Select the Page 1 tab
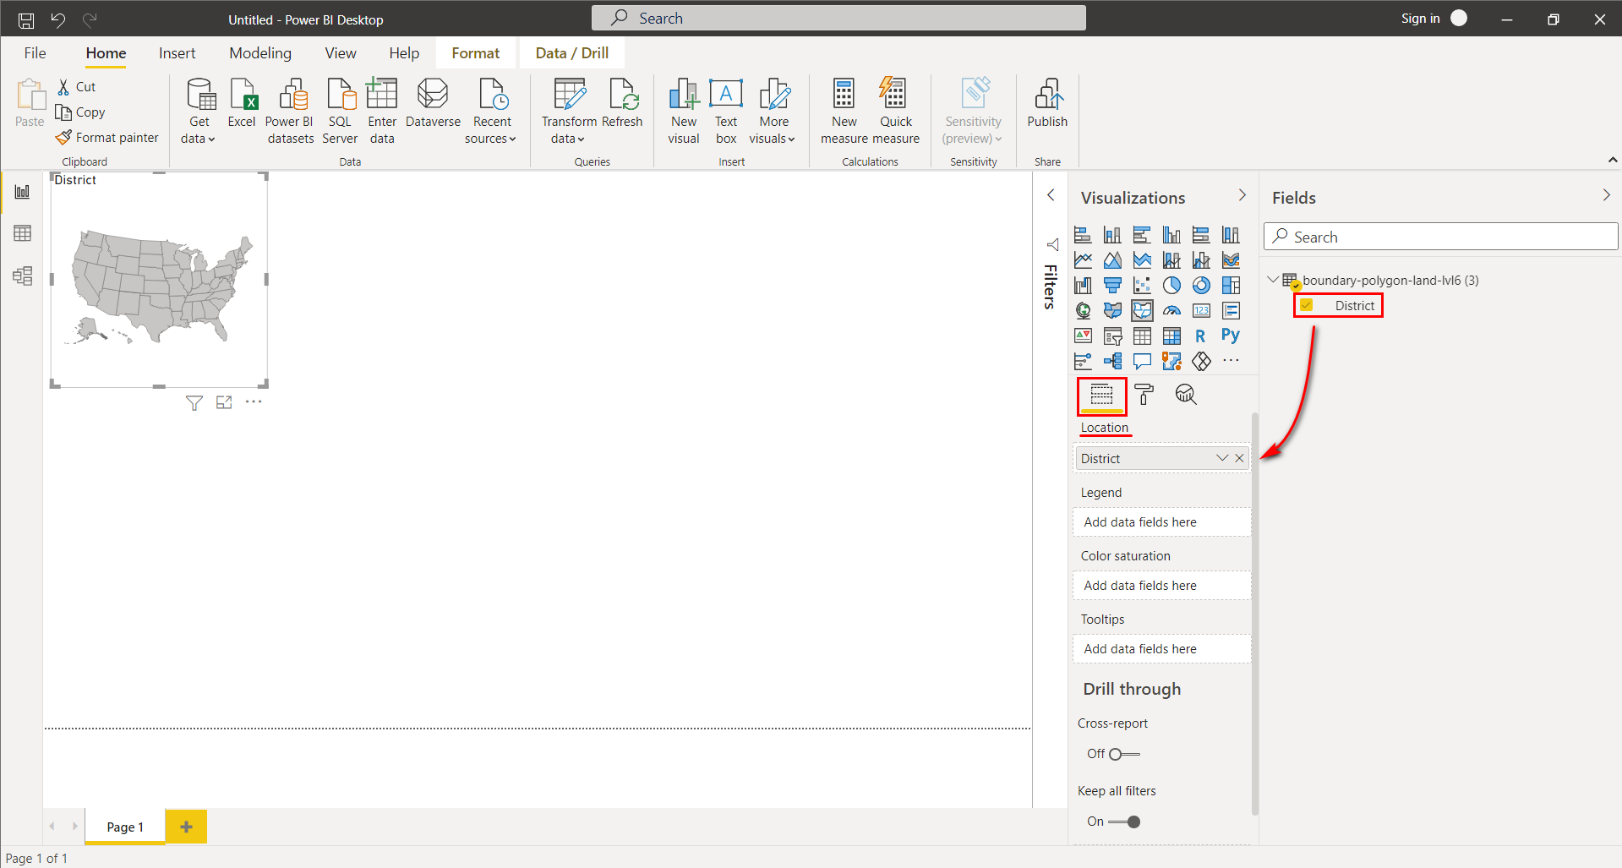This screenshot has height=868, width=1622. click(x=125, y=827)
